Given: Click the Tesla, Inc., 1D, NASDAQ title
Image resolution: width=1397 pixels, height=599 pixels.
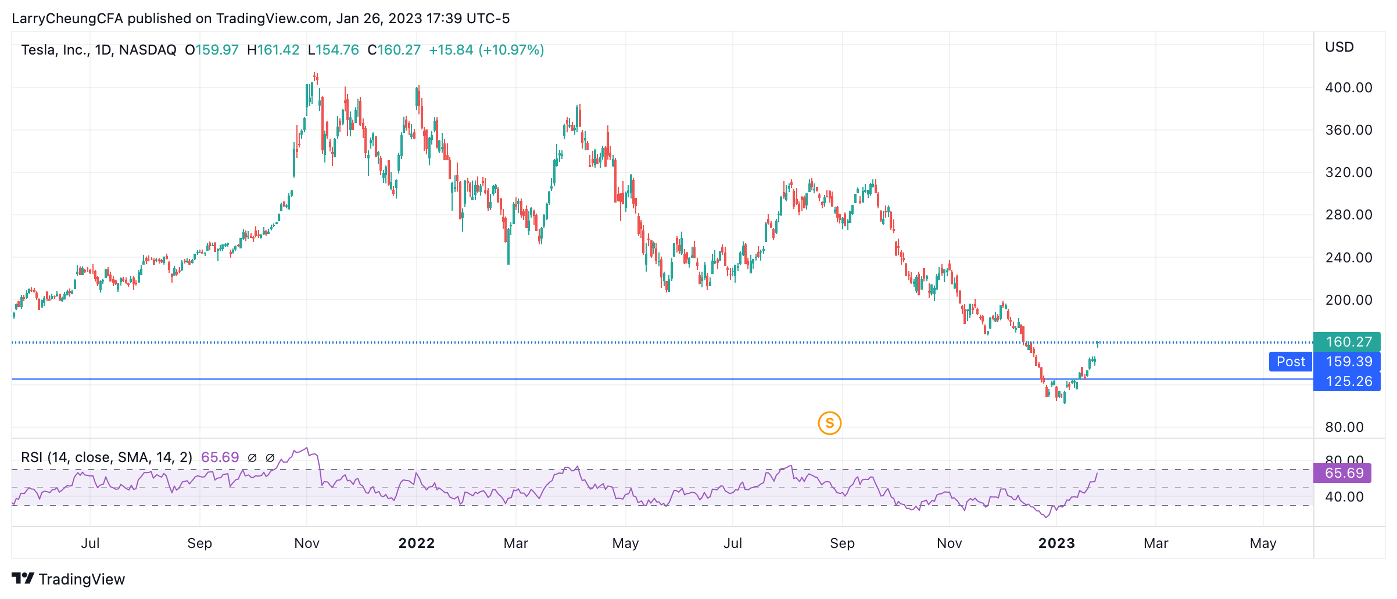Looking at the screenshot, I should (99, 50).
